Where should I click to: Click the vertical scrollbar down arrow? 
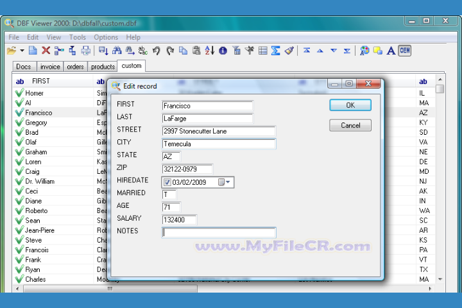(x=440, y=279)
